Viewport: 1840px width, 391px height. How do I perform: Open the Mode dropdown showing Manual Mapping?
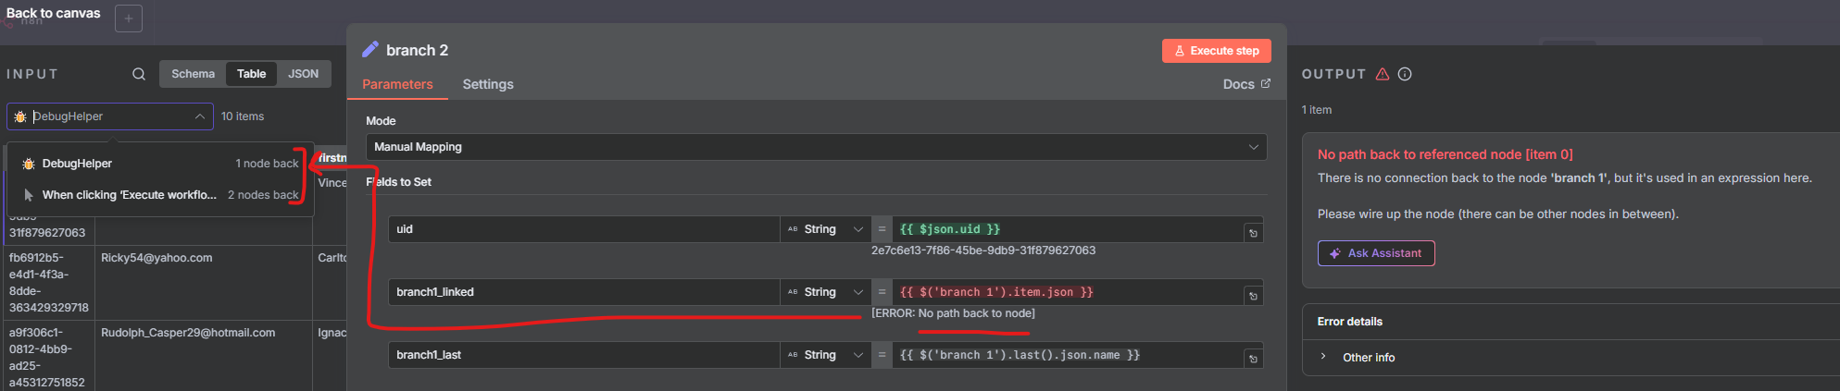tap(816, 147)
